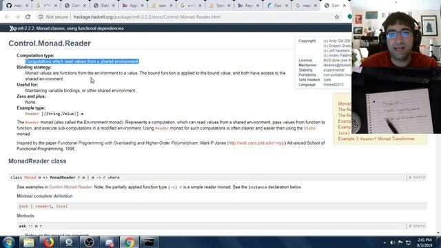
Task: Click the ask link in minimal definition
Action: 25,207
